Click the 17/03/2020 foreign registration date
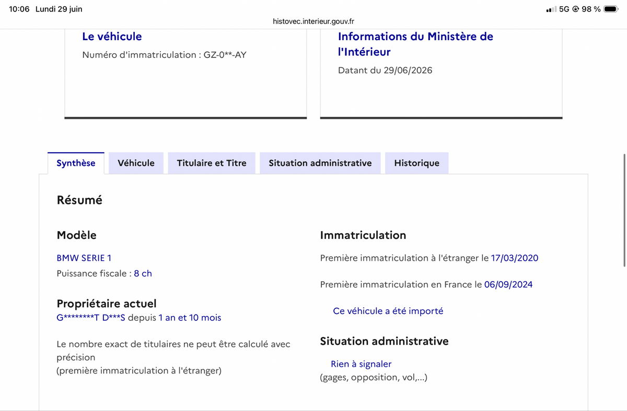This screenshot has width=627, height=411. 515,258
